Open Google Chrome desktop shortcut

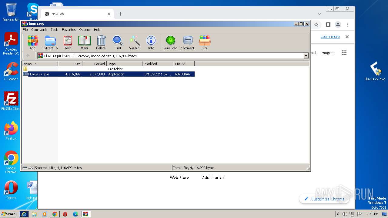(11, 162)
